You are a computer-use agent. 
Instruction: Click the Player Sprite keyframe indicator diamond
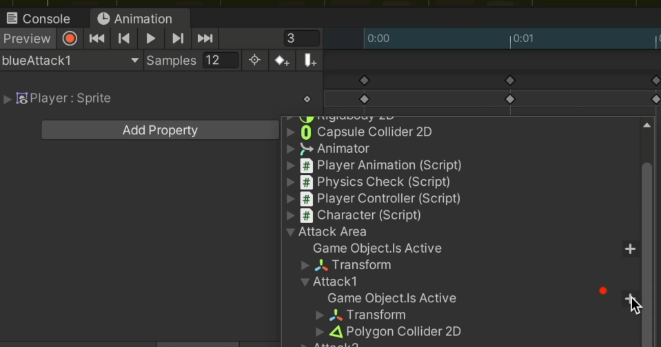(x=307, y=99)
